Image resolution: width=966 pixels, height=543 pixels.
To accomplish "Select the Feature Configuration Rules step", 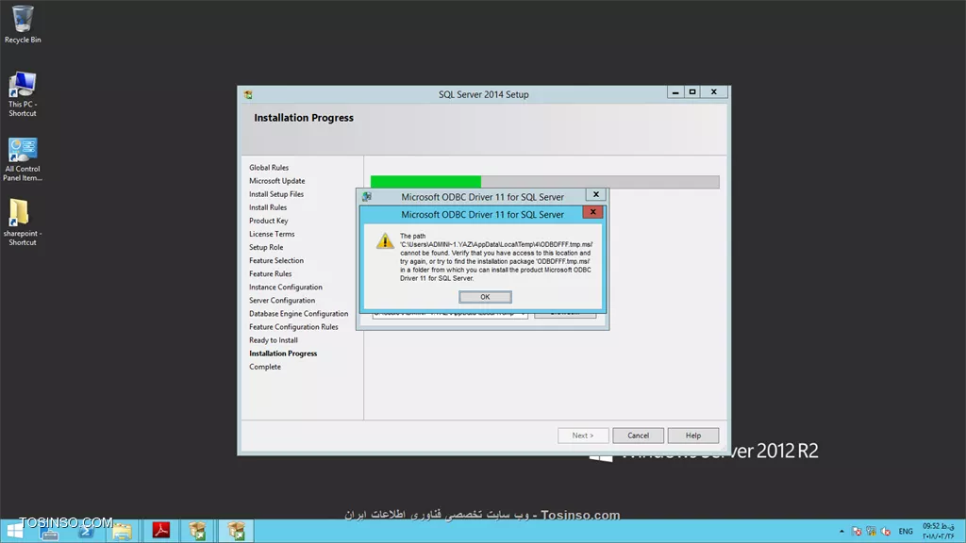I will coord(293,327).
